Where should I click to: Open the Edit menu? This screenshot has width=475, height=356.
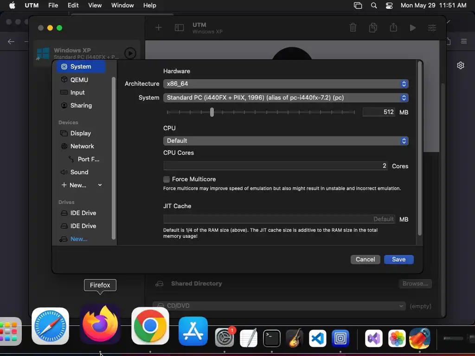click(x=73, y=6)
